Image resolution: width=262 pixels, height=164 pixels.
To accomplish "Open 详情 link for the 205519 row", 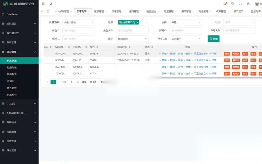I will pos(214,54).
